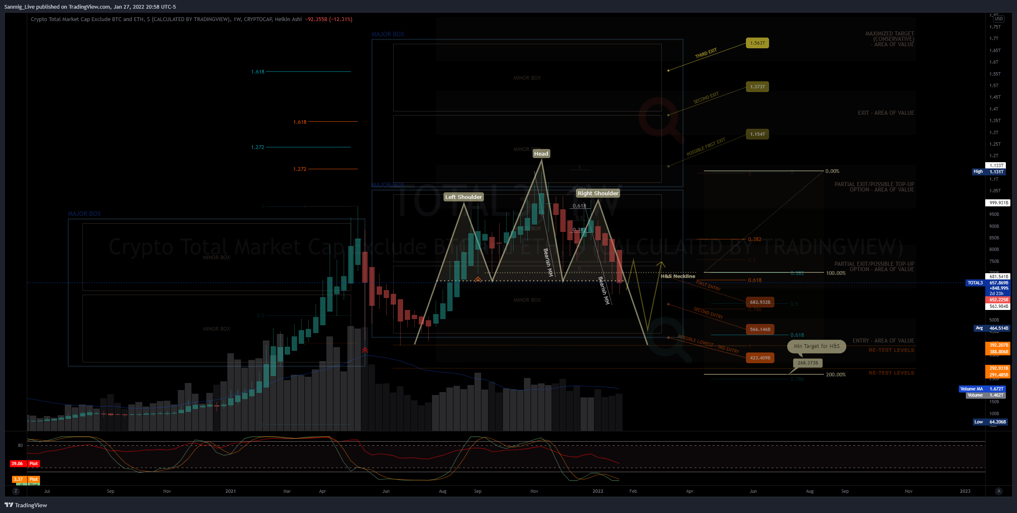1017x513 pixels.
Task: Click the TradingView logo at bottom left
Action: pos(26,505)
